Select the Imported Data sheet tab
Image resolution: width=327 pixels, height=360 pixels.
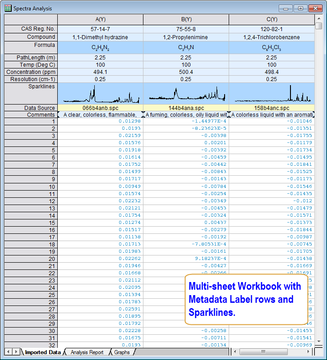pos(42,352)
